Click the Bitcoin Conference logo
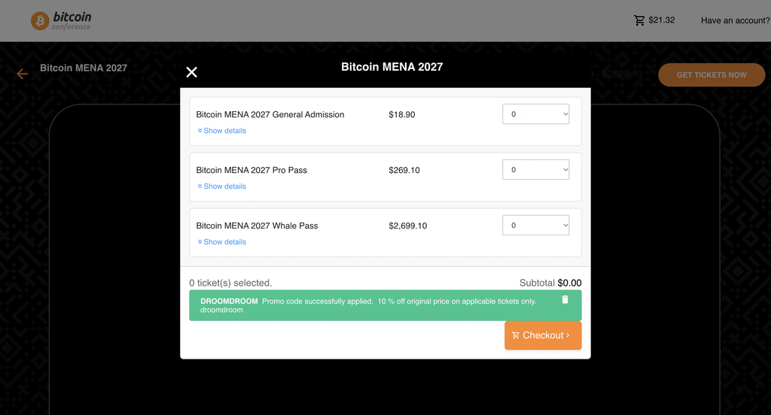 tap(62, 20)
